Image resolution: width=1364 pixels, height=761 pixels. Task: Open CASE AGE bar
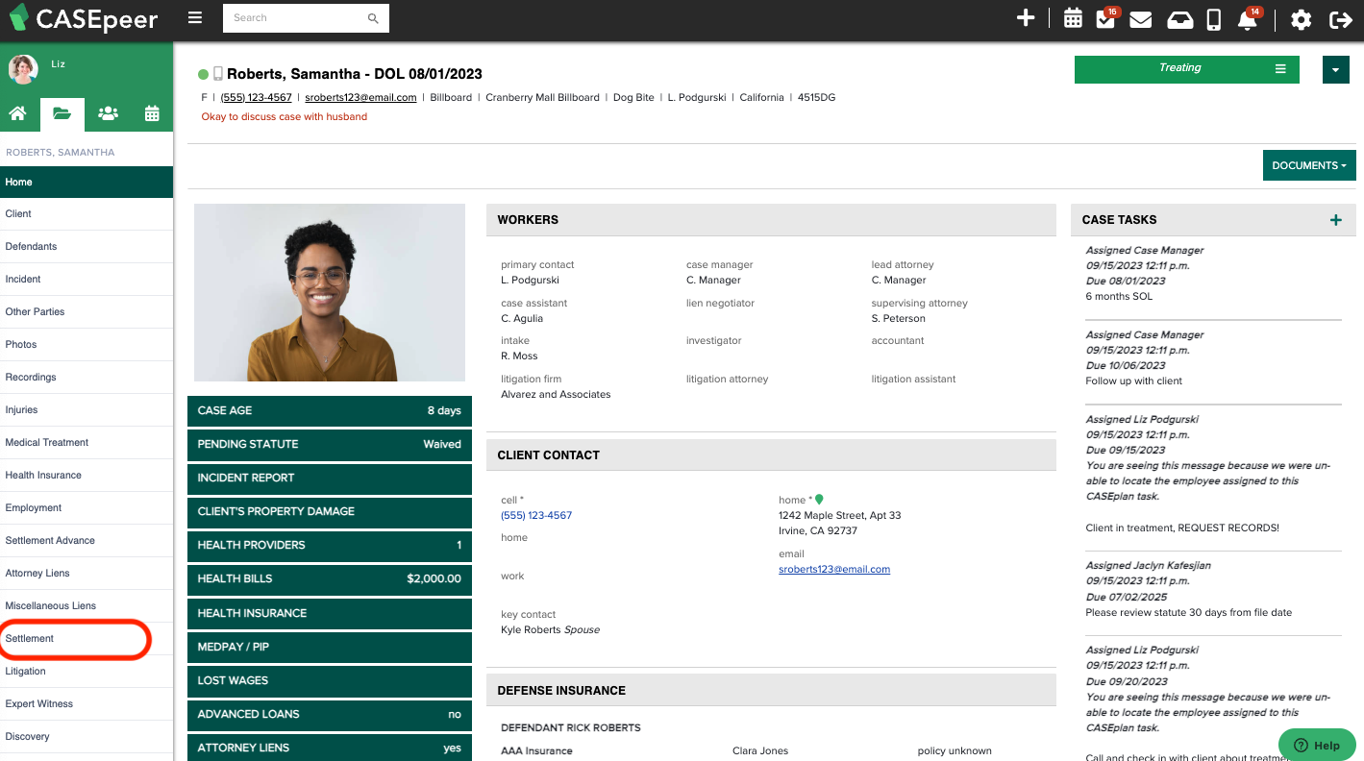[x=330, y=410]
